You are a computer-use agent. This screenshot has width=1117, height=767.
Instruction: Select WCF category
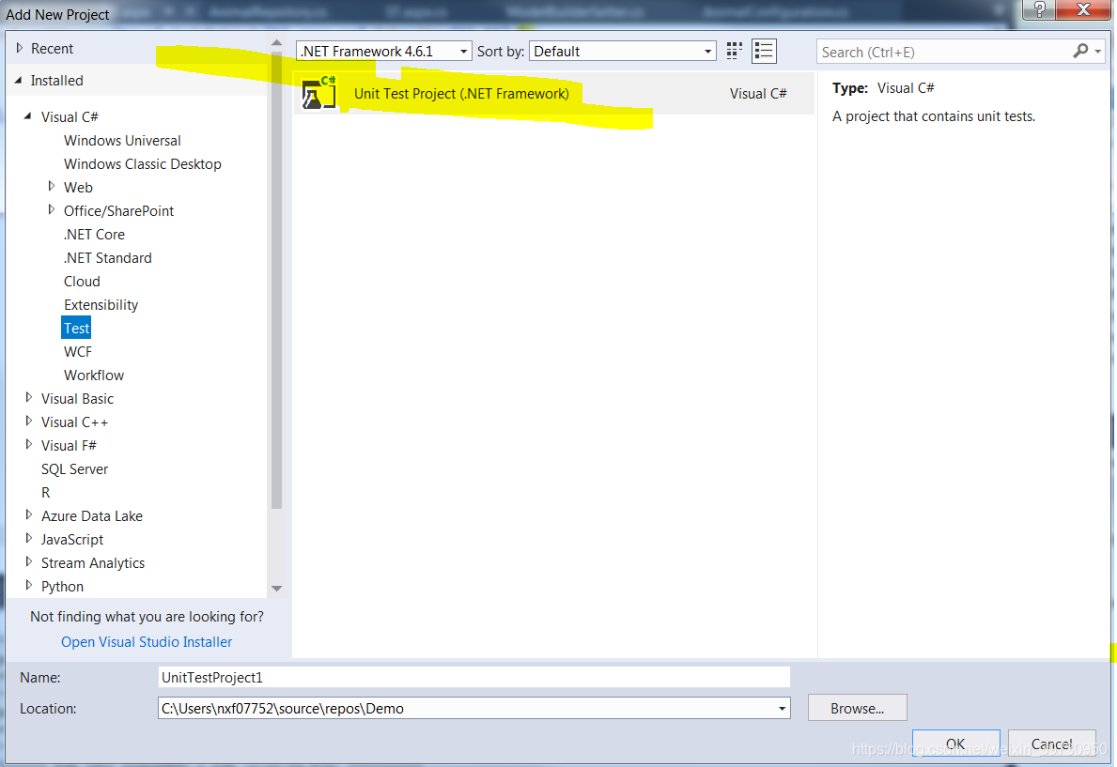click(78, 352)
